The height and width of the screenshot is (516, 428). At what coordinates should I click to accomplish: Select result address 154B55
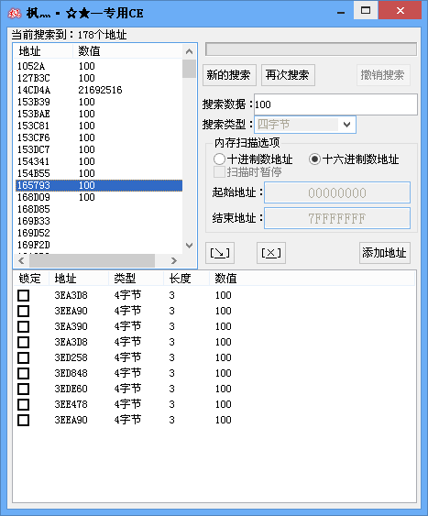coord(34,173)
